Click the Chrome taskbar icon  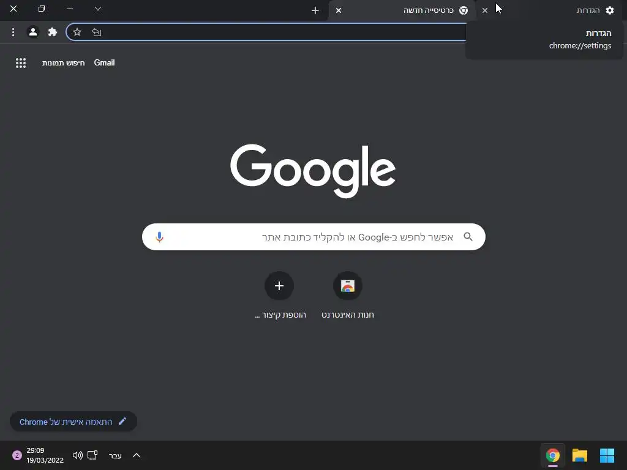[553, 455]
